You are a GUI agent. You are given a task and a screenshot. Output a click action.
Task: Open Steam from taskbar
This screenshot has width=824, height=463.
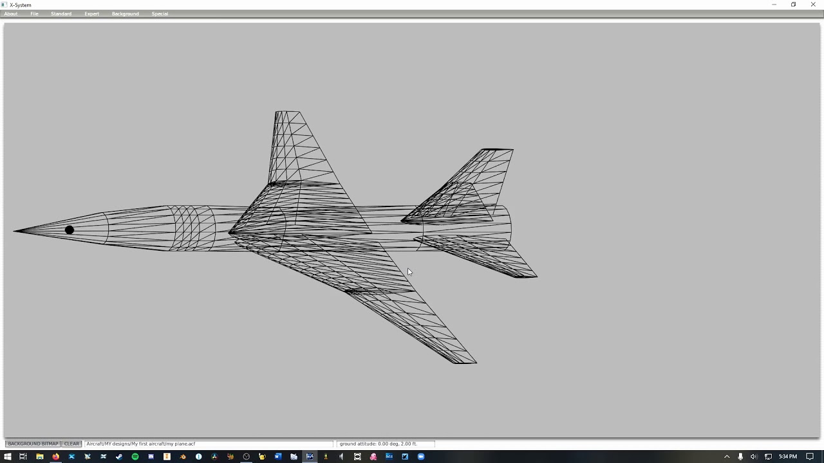click(x=119, y=457)
